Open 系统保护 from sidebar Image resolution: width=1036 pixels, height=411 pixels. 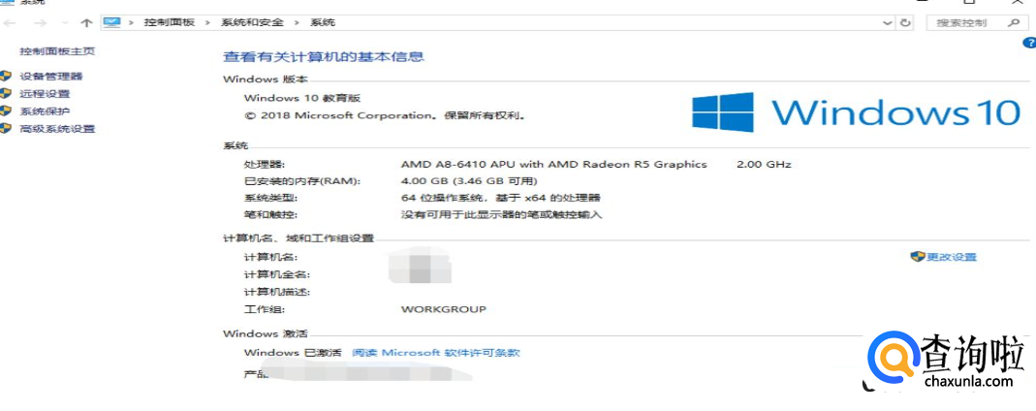45,111
